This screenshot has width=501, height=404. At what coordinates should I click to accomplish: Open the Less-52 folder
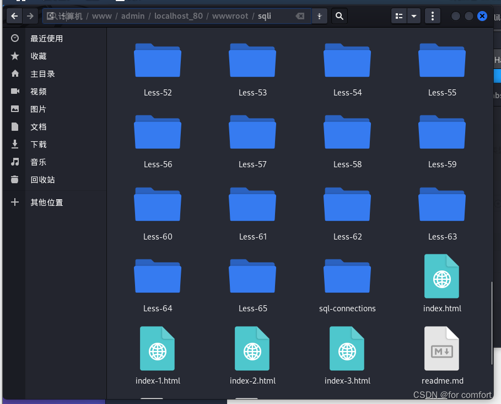158,61
